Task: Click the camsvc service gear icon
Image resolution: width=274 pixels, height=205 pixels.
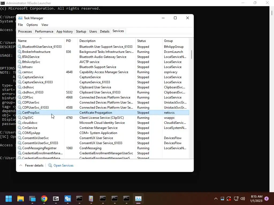Action: [20, 72]
